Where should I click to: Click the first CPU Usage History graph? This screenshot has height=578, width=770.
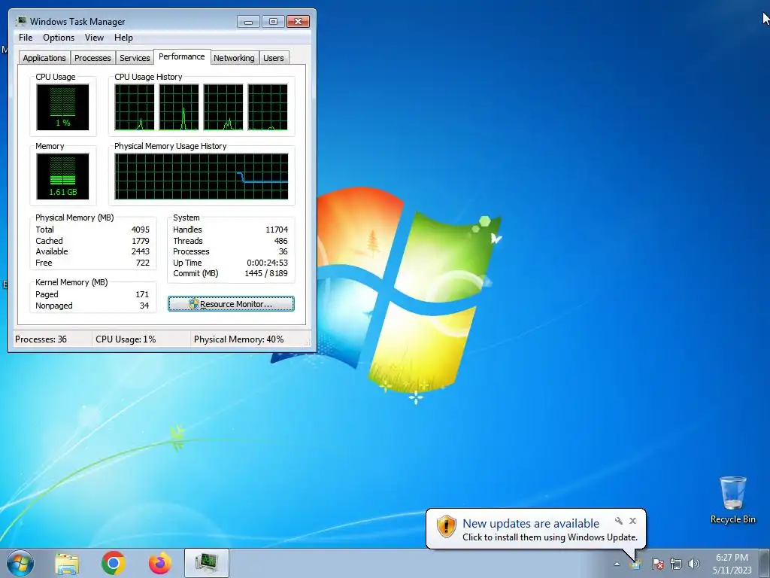tap(134, 107)
